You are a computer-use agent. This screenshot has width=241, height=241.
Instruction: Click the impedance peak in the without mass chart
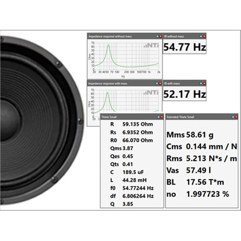[108, 45]
